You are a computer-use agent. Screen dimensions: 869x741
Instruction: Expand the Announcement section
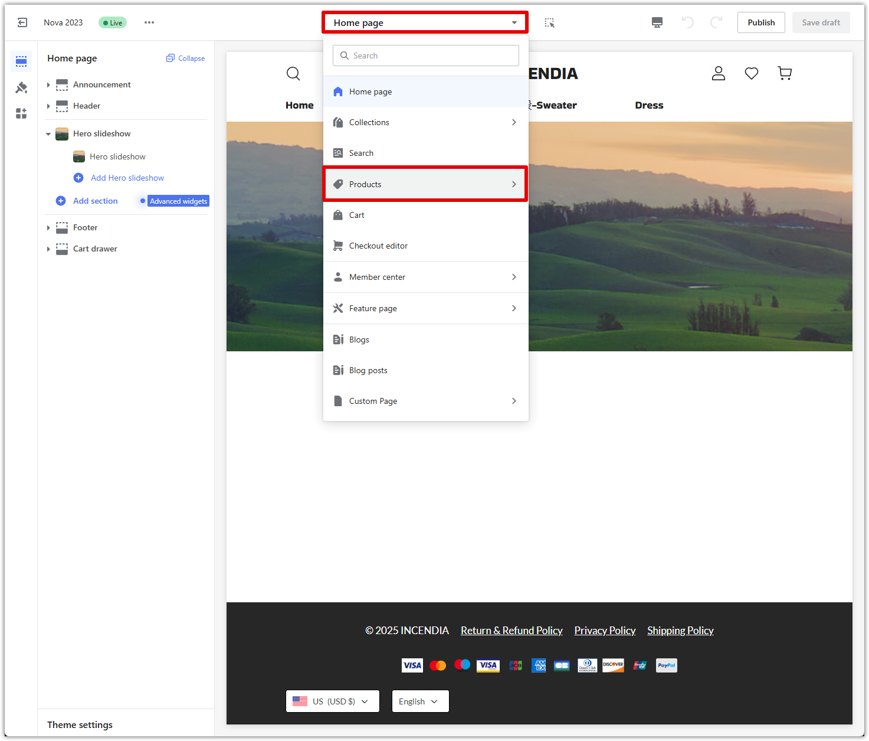tap(48, 85)
